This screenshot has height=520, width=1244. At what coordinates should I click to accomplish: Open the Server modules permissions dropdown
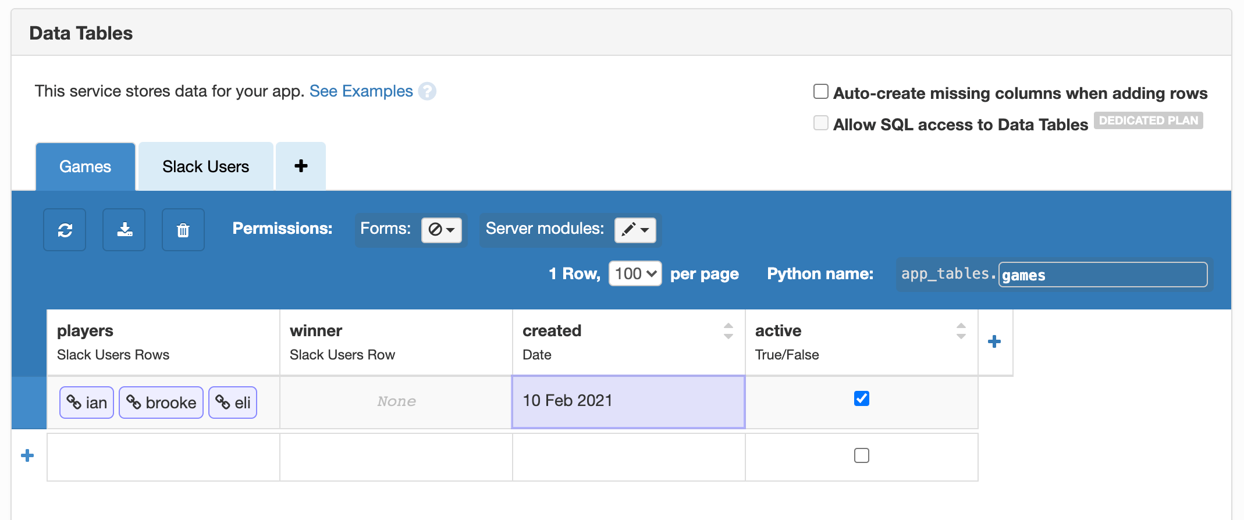[635, 230]
